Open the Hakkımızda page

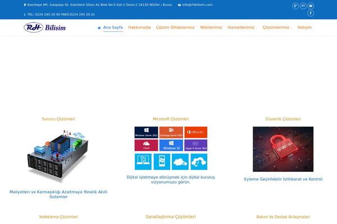(139, 27)
